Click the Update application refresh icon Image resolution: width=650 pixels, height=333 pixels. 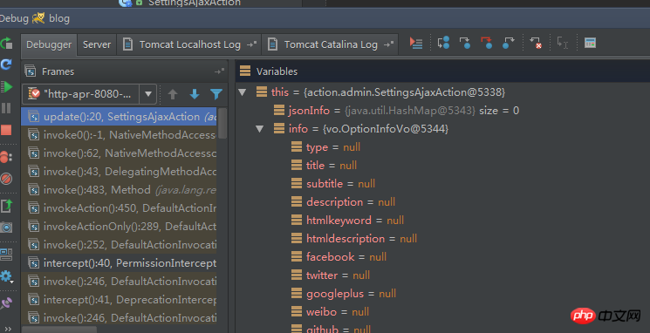click(6, 65)
